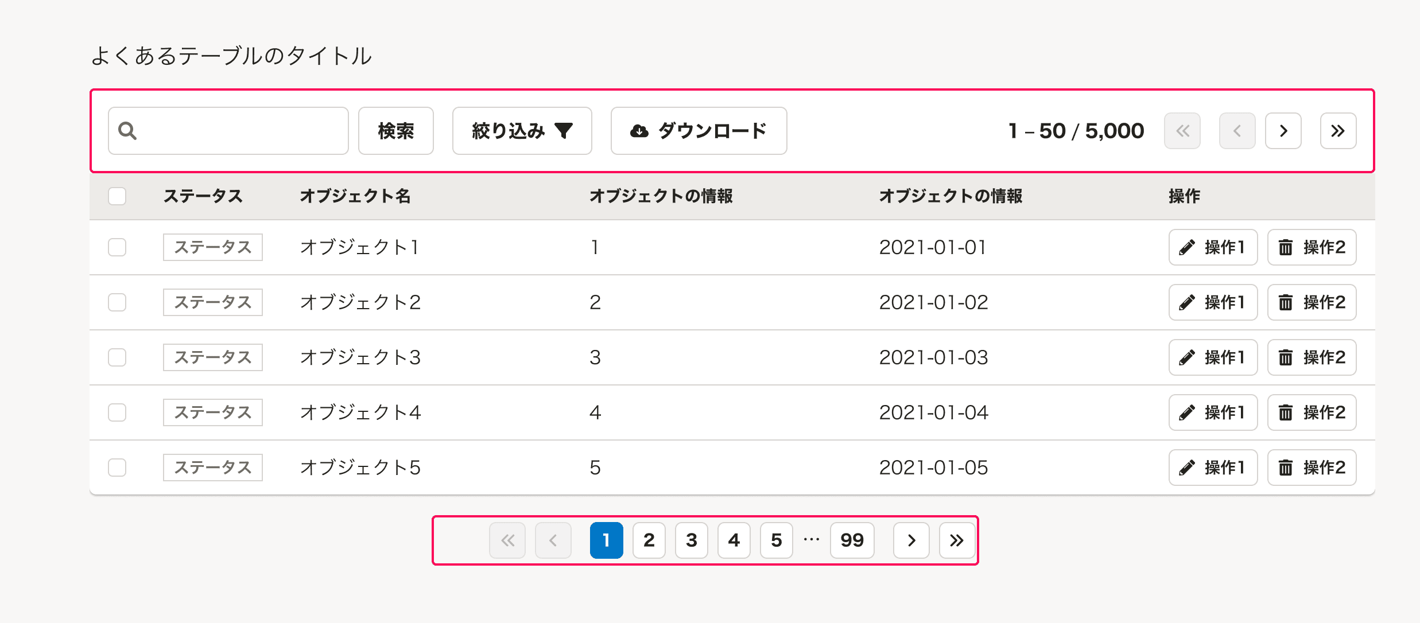
Task: Go to the next page with the top right chevron
Action: (x=1283, y=131)
